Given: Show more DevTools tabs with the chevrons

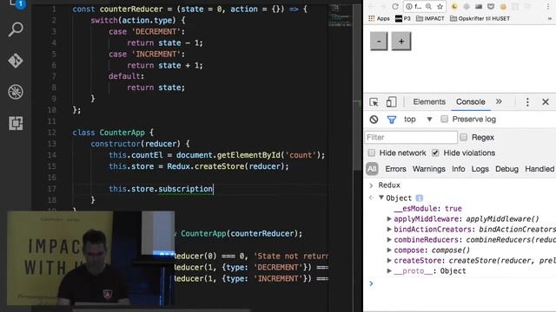Looking at the screenshot, I should pos(499,102).
